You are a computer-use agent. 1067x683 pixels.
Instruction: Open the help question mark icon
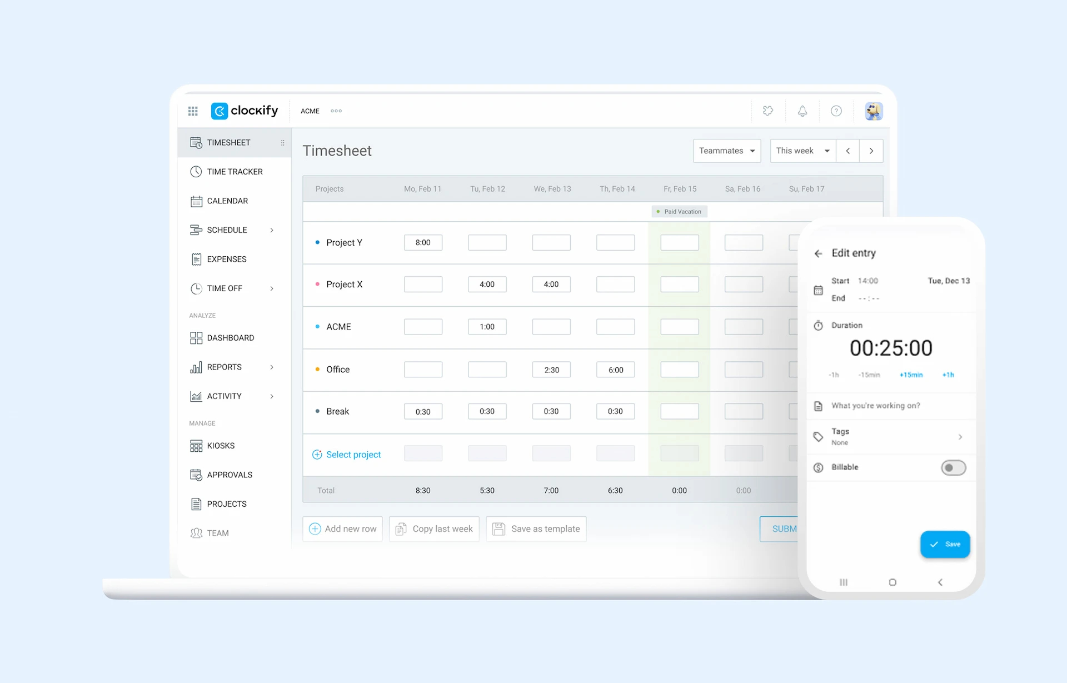836,111
